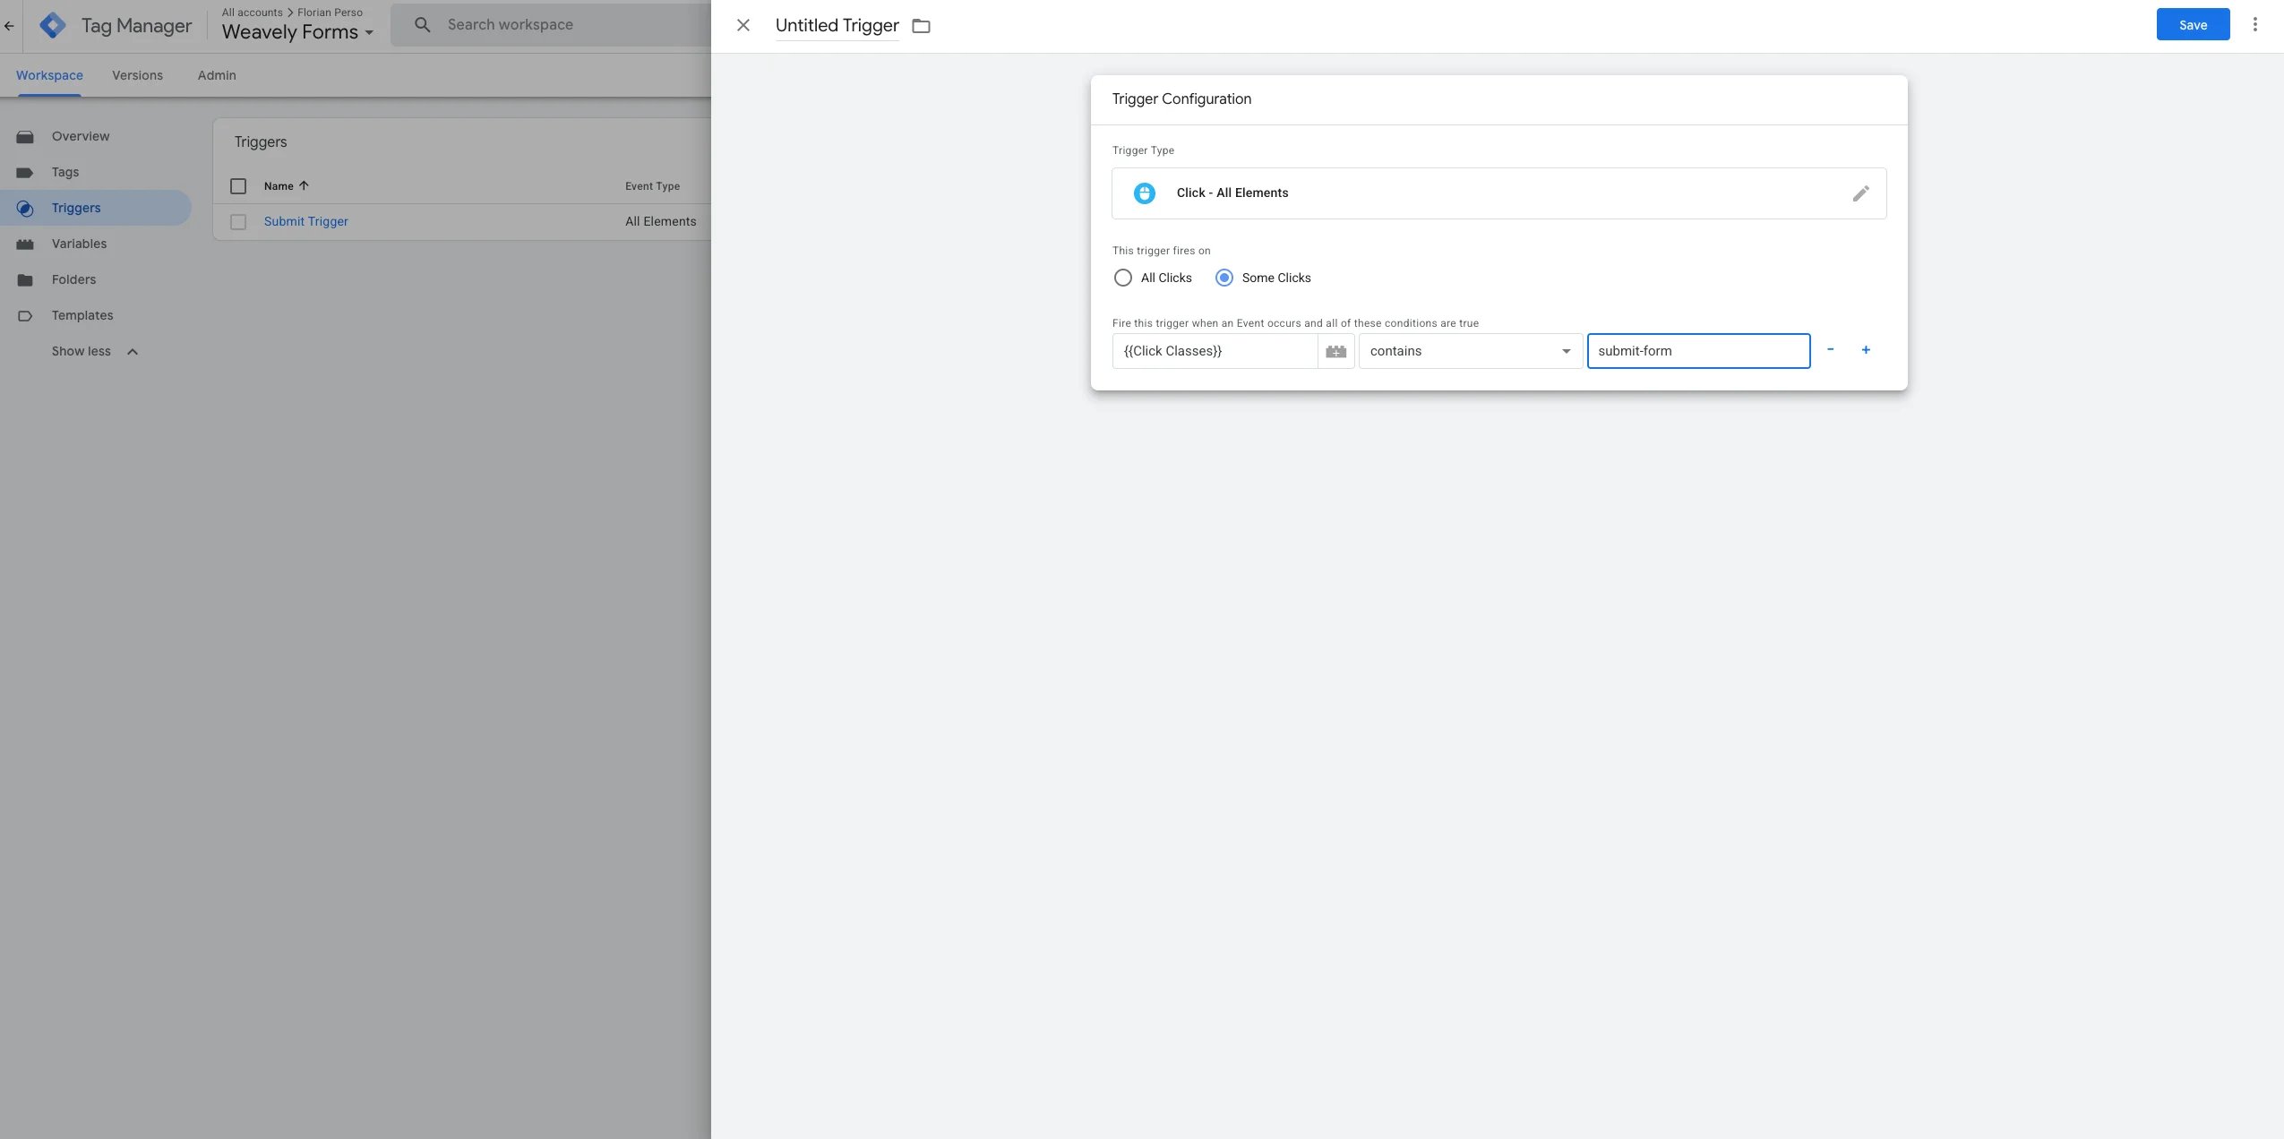Image resolution: width=2284 pixels, height=1139 pixels.
Task: Click the Folders sidebar icon
Action: click(25, 280)
